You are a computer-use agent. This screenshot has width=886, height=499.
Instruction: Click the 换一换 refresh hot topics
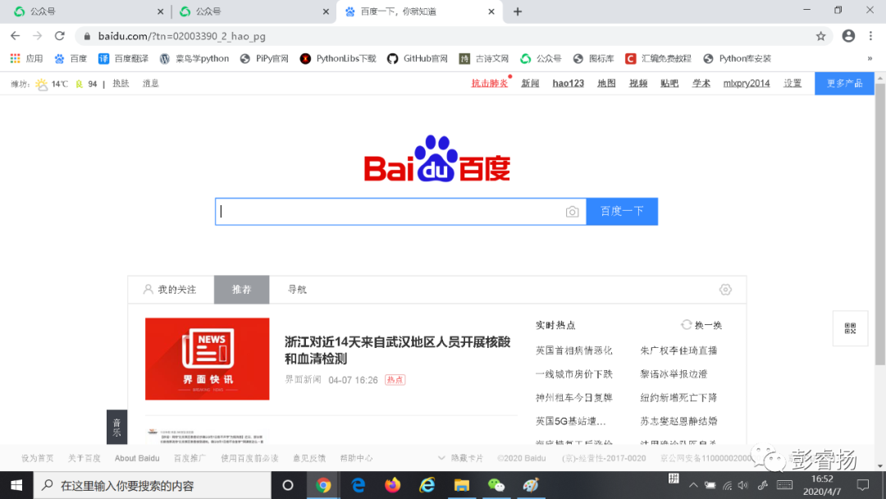pyautogui.click(x=701, y=325)
